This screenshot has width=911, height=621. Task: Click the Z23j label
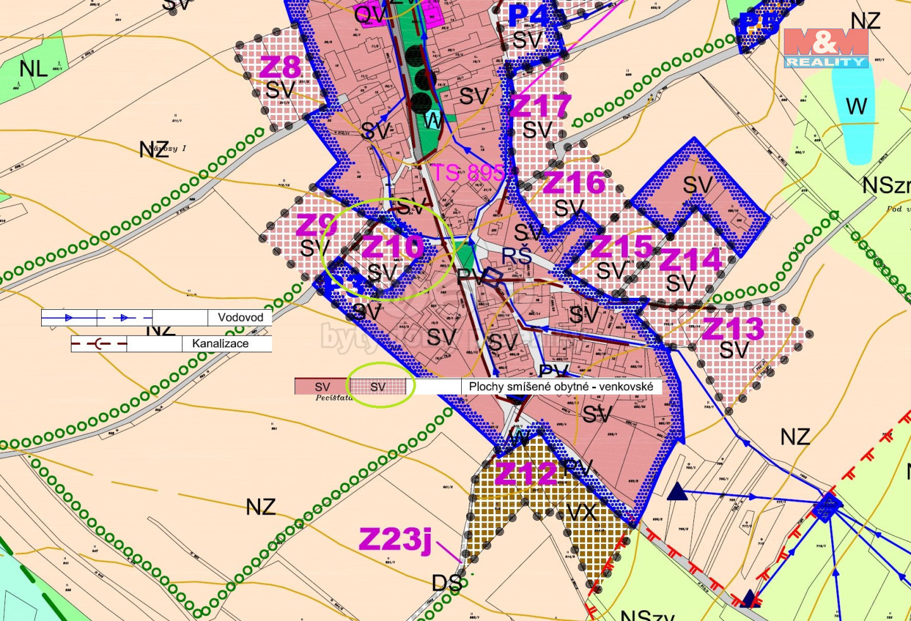point(395,540)
